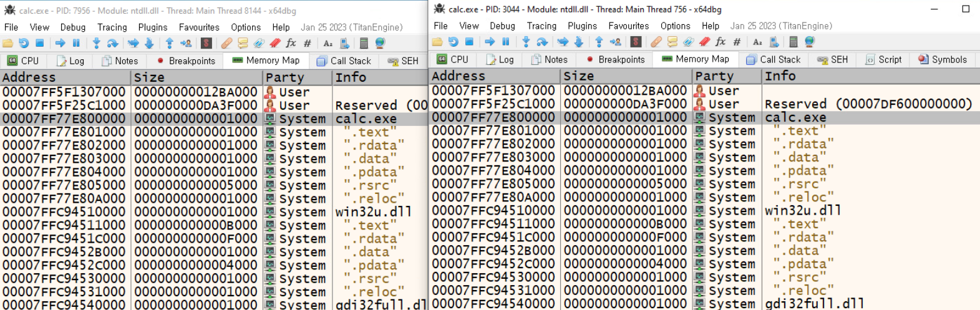
Task: Open Scylla plugin icon in left window
Action: 206,43
